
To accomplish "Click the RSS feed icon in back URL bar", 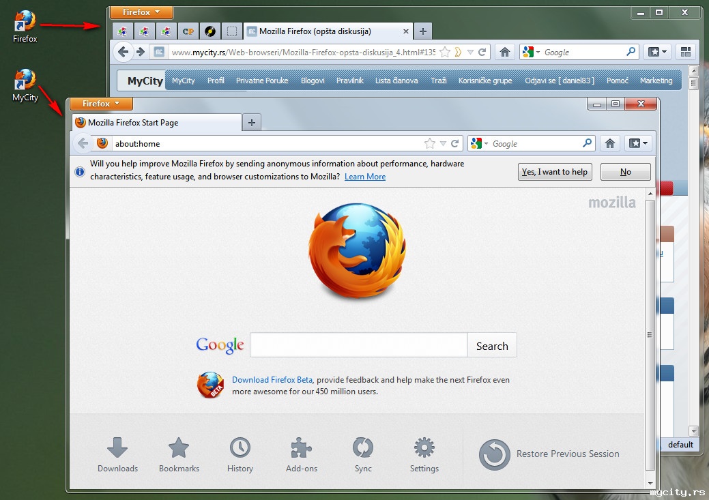I will pos(458,52).
